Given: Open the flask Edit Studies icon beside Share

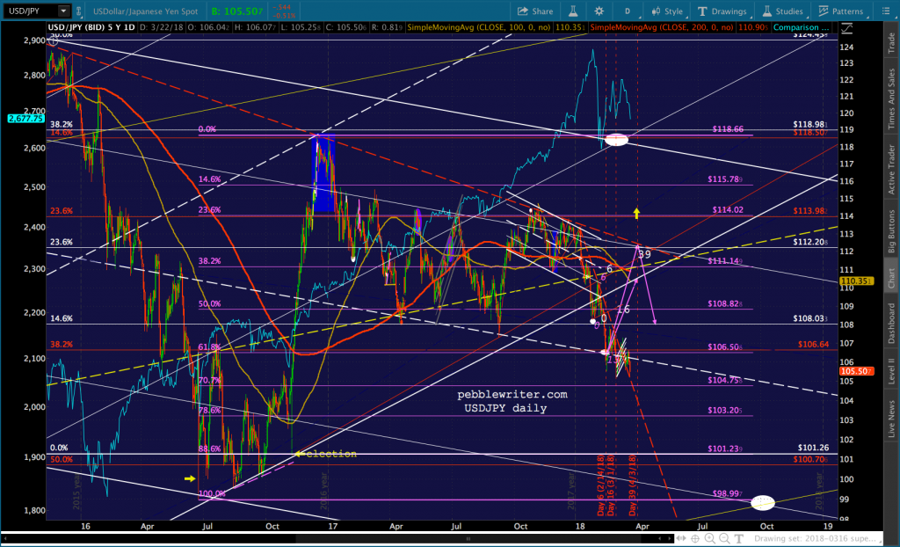Looking at the screenshot, I should [573, 11].
